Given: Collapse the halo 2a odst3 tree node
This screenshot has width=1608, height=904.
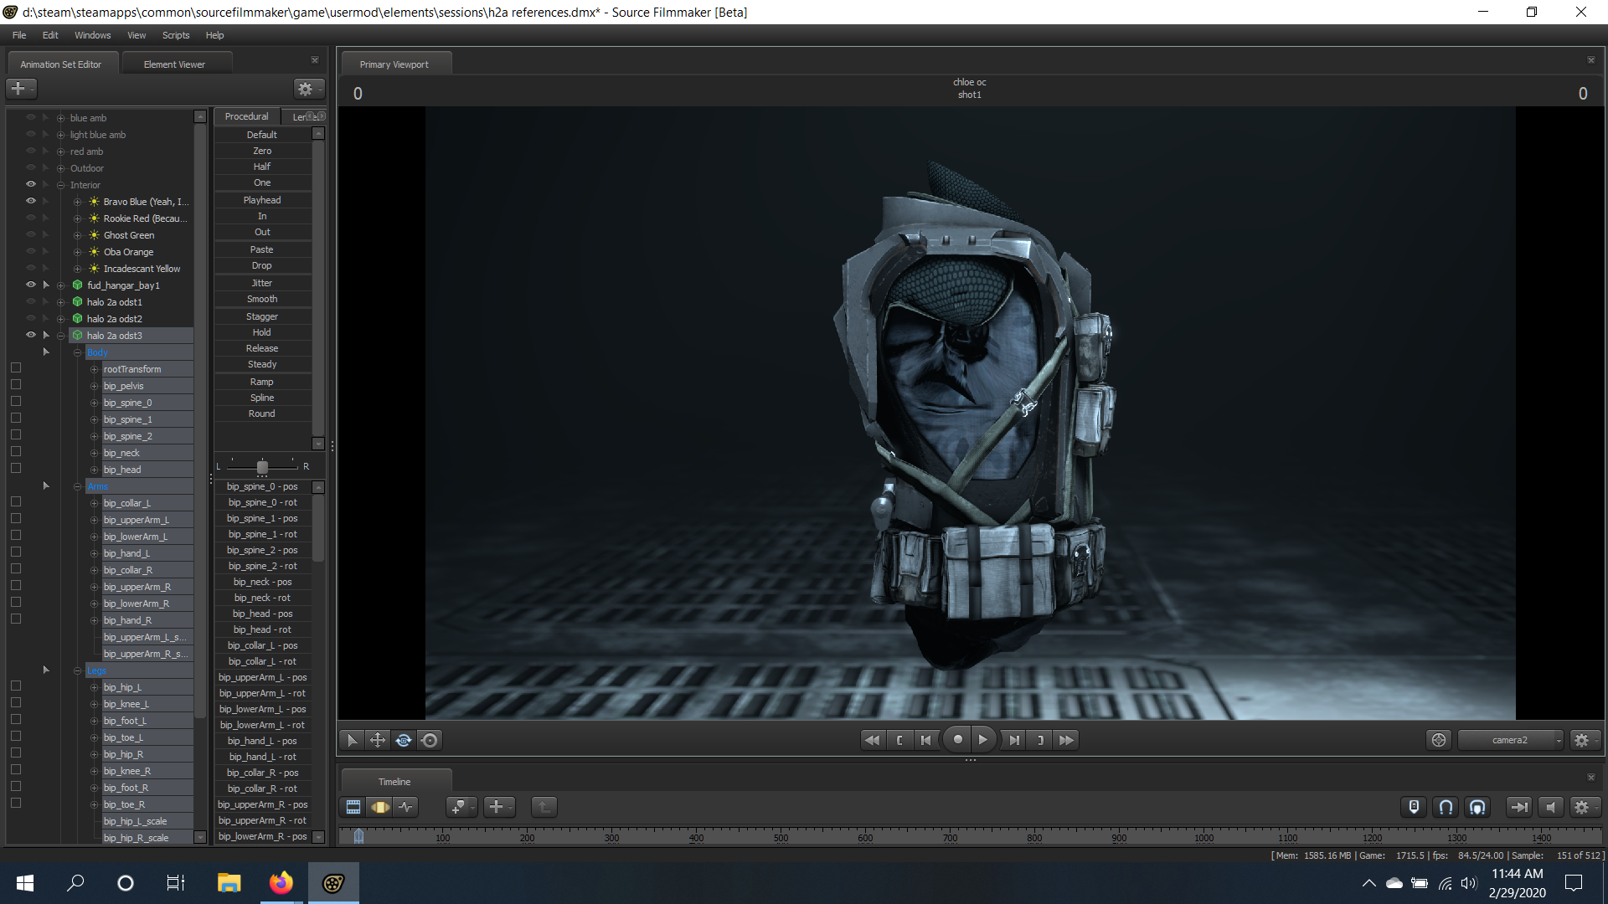Looking at the screenshot, I should coord(60,336).
